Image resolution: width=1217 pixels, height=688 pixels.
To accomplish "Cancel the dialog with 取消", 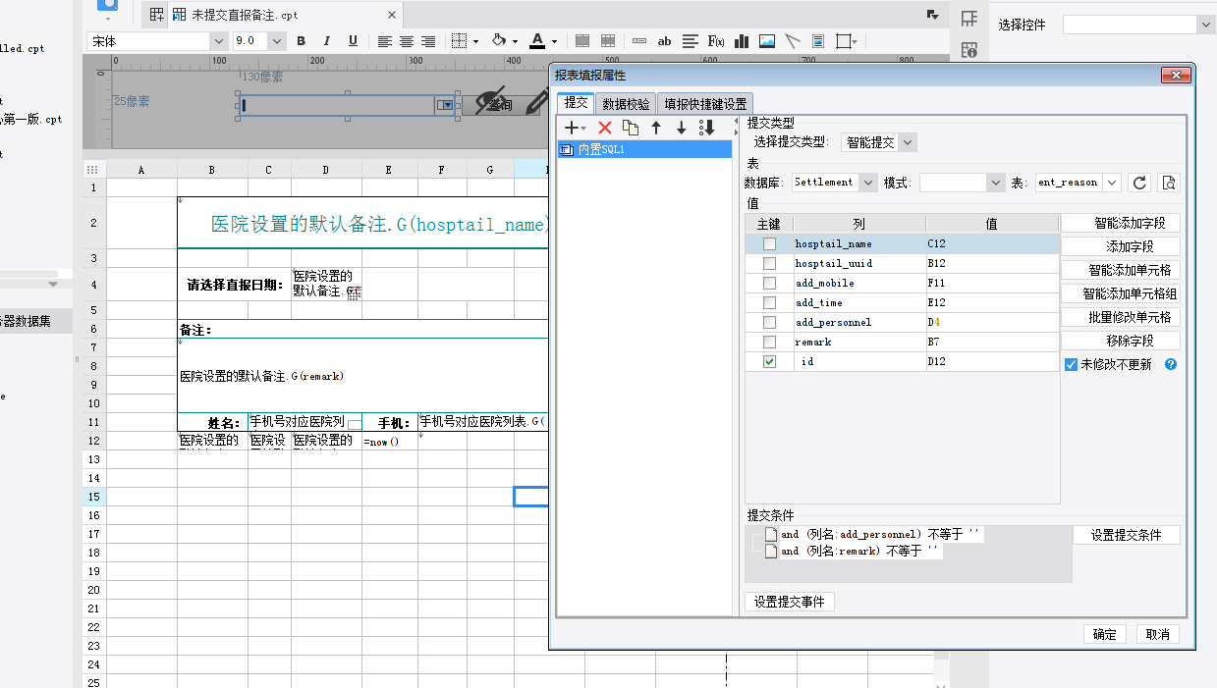I will click(x=1158, y=634).
